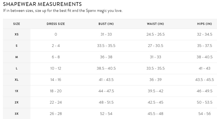Click waist value 24.5 - 26.5

pyautogui.click(x=156, y=34)
